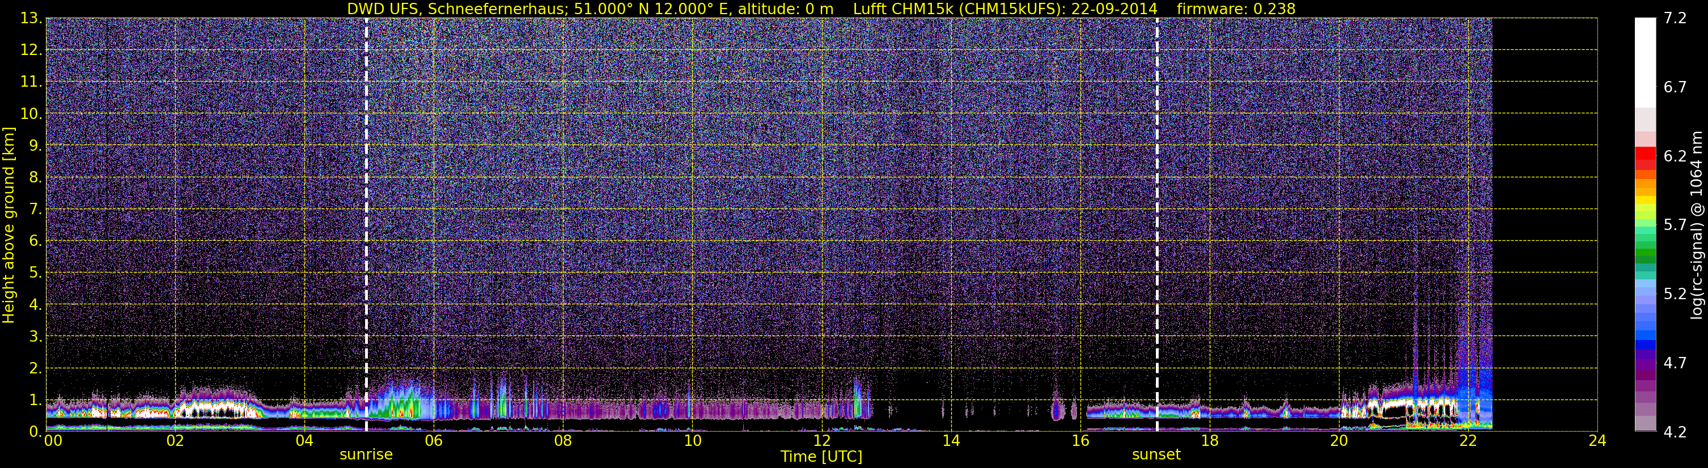Click the 00 tick on the time axis
Screen dimensions: 1708x468
pos(53,441)
